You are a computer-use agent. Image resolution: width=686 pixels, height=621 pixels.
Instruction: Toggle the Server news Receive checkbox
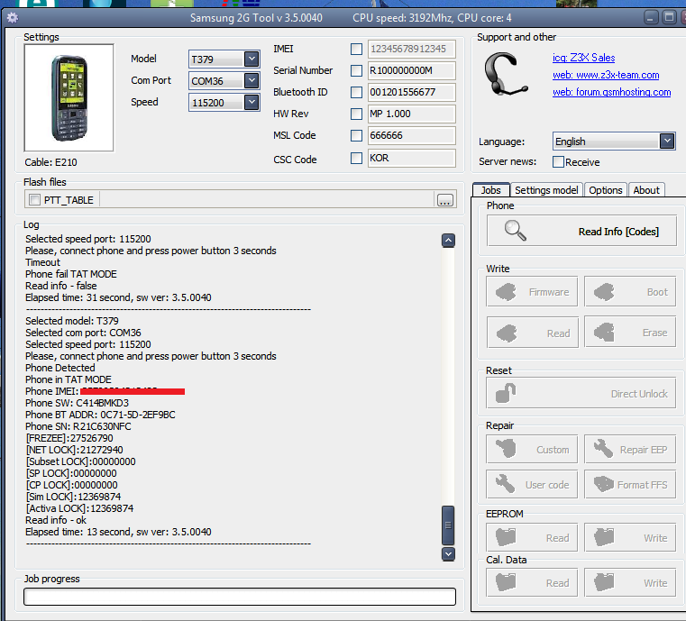click(x=558, y=162)
